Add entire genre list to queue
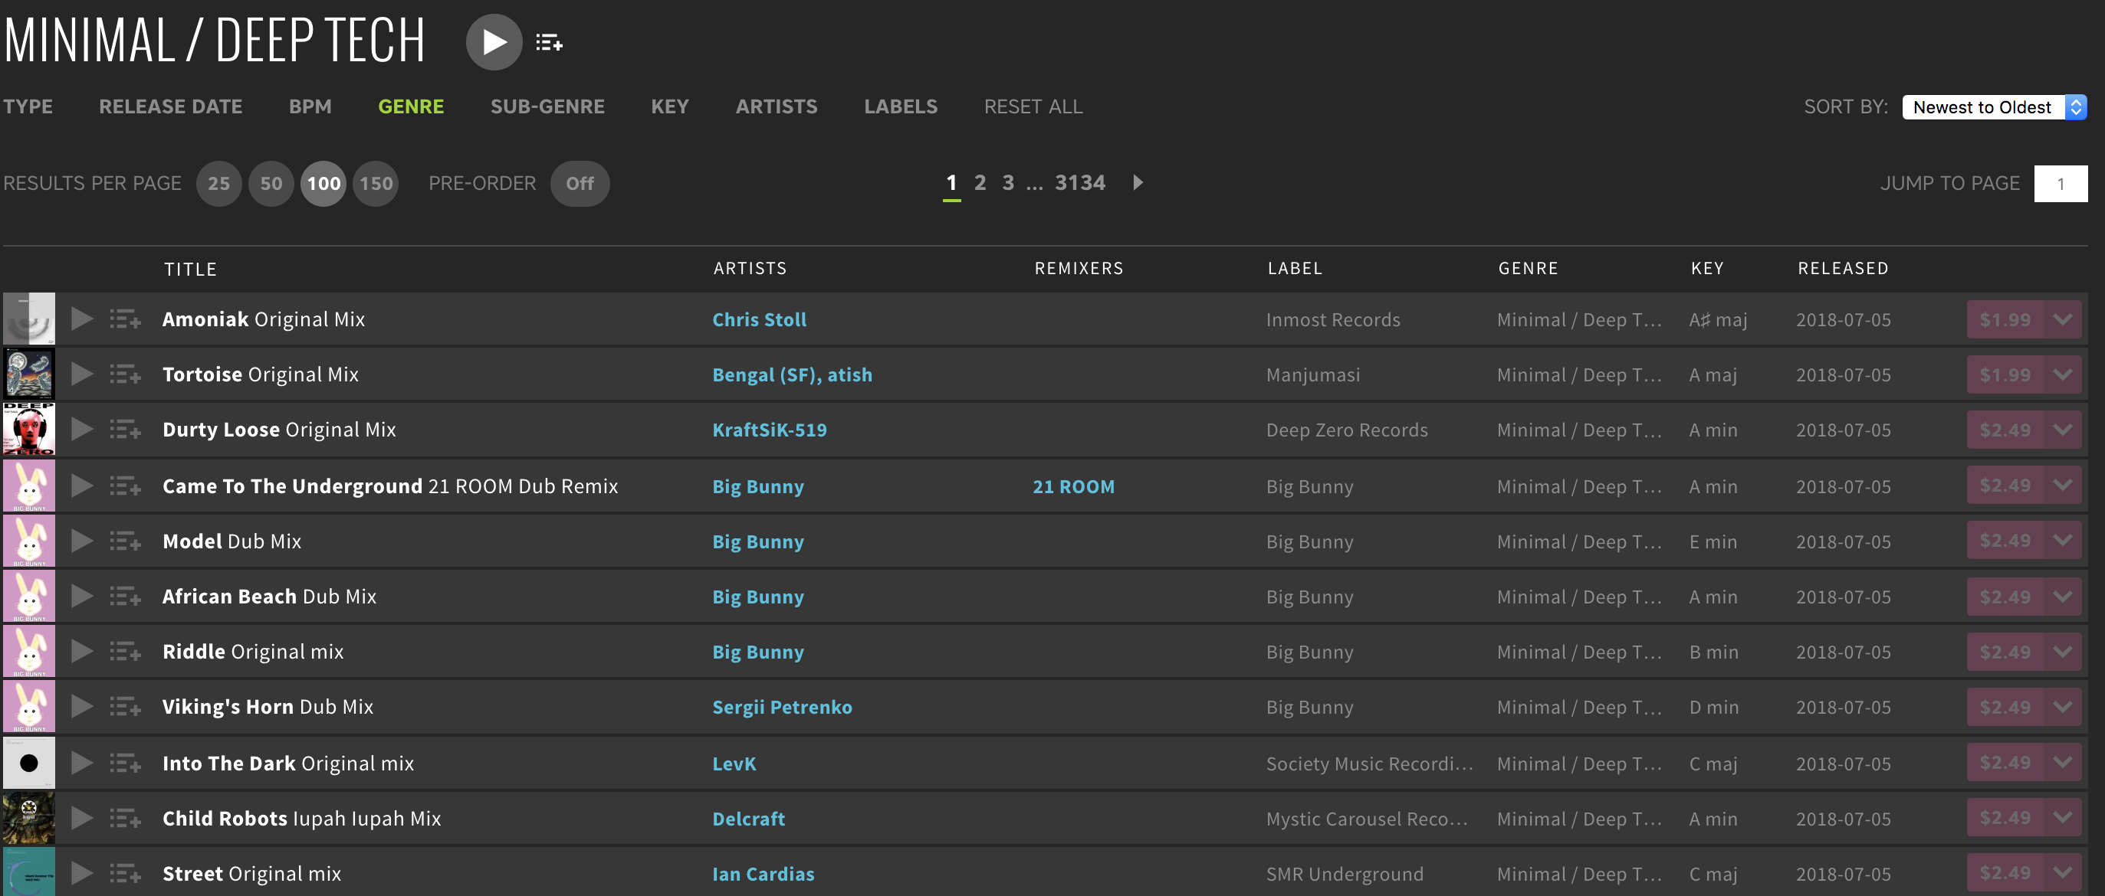Viewport: 2105px width, 896px height. click(549, 42)
